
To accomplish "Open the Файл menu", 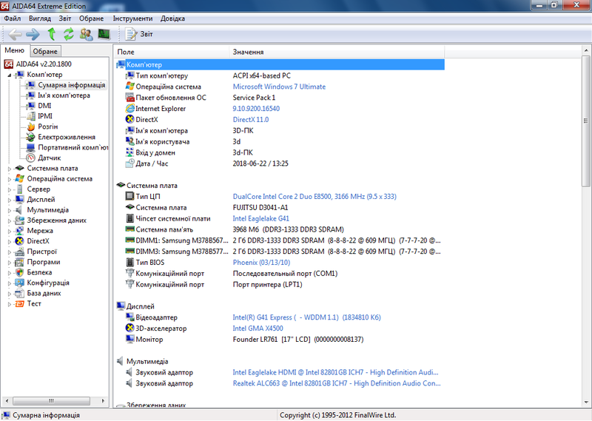I will click(13, 18).
